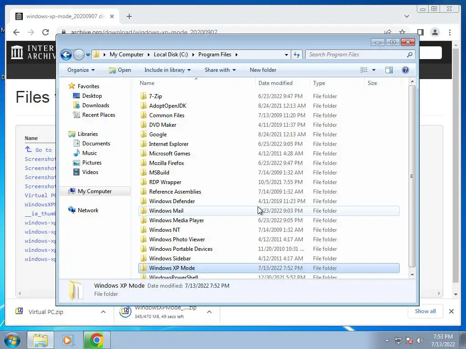
Task: Click the Open toolbar button
Action: point(120,70)
